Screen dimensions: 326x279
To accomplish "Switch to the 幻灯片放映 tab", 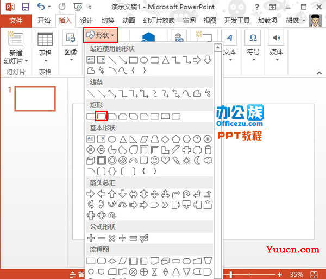I will coord(159,21).
